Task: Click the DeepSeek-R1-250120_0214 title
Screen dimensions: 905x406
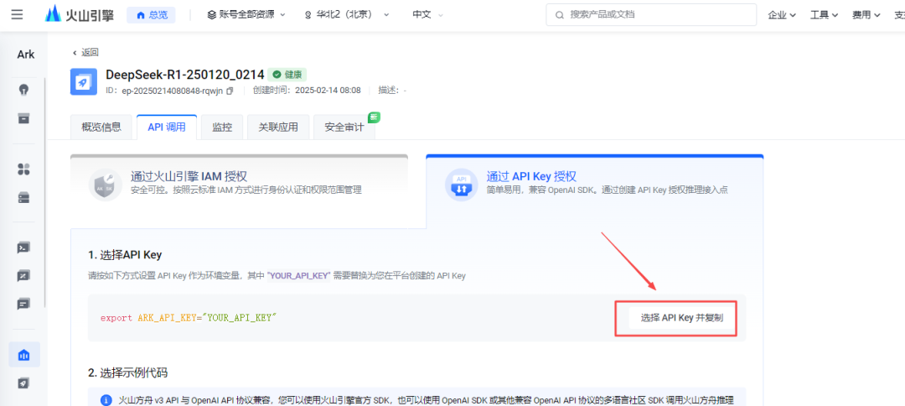Action: [184, 75]
